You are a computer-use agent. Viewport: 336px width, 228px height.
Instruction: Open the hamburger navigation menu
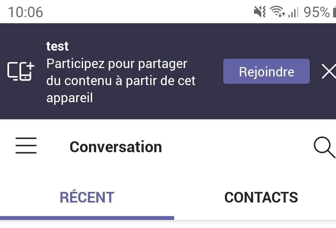pos(26,145)
